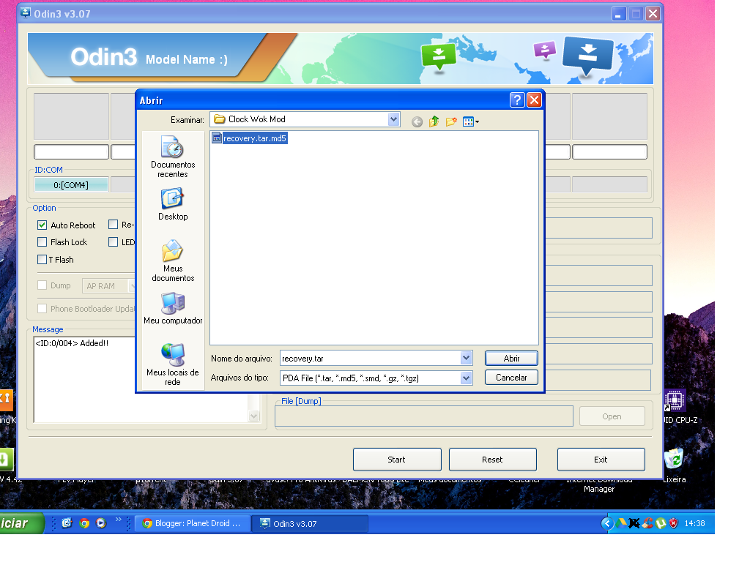The width and height of the screenshot is (750, 562).
Task: Click the blue download marker in Odin banner
Action: (x=588, y=56)
